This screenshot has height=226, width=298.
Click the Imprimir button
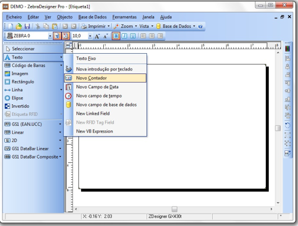point(96,26)
